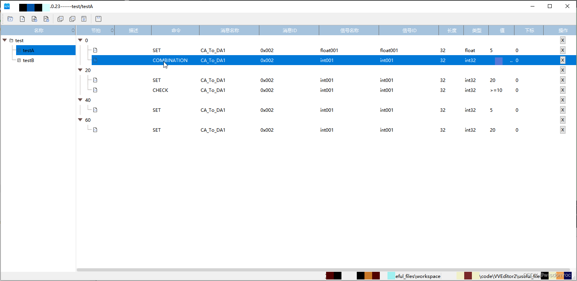Click the 长度 column header
Image resolution: width=577 pixels, height=281 pixels.
(452, 30)
